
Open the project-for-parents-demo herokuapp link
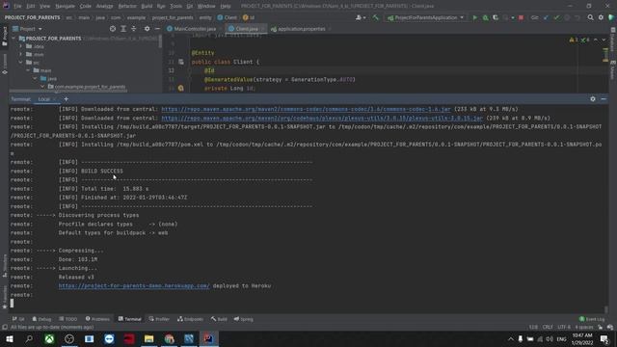point(134,286)
